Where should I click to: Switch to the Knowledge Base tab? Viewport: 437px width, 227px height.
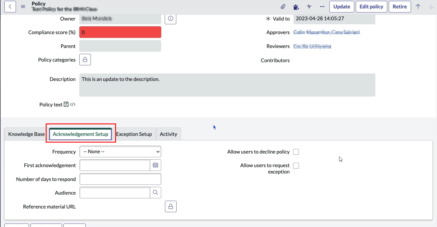(26, 134)
